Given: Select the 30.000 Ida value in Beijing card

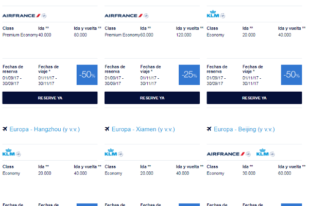Looking at the screenshot, I should [249, 173].
